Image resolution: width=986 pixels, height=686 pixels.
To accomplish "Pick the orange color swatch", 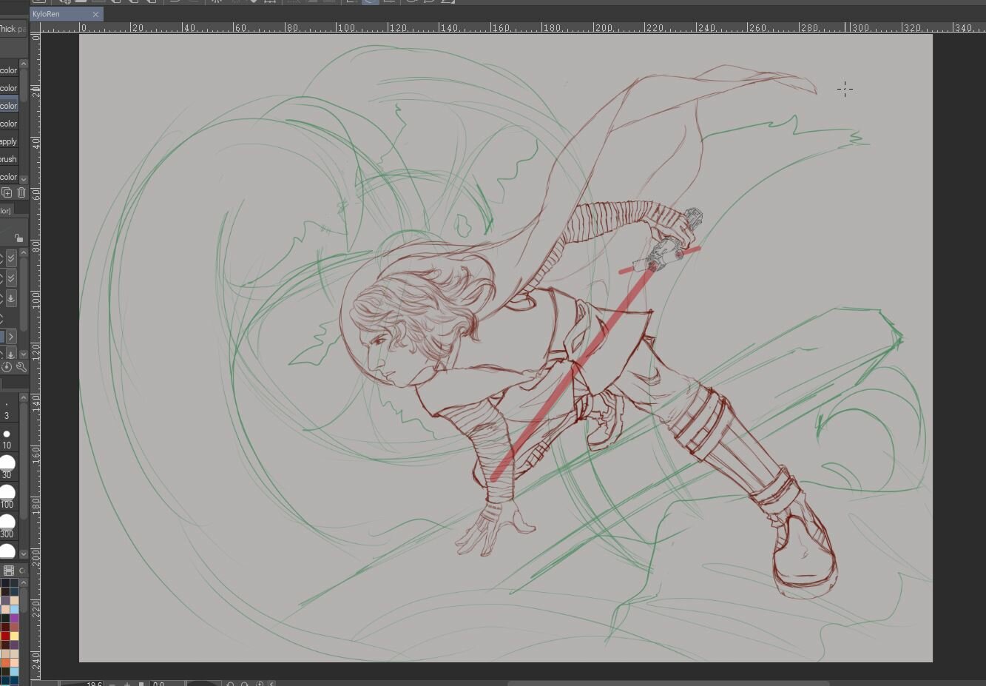I will pos(5,662).
